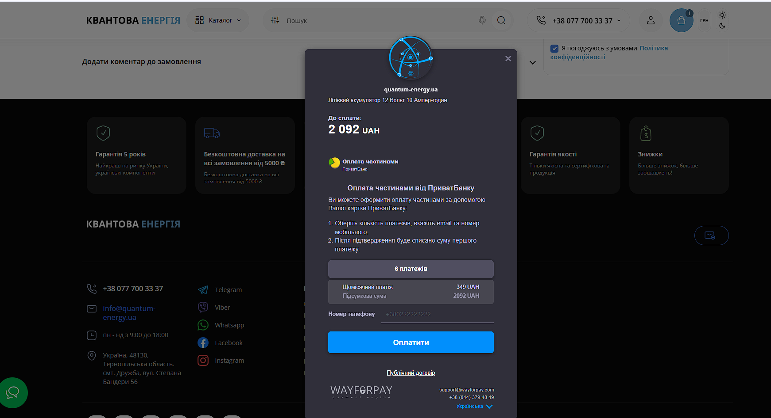Click the quantum-energy.ua merchant logo
Screen dimensions: 771x418
click(x=411, y=57)
